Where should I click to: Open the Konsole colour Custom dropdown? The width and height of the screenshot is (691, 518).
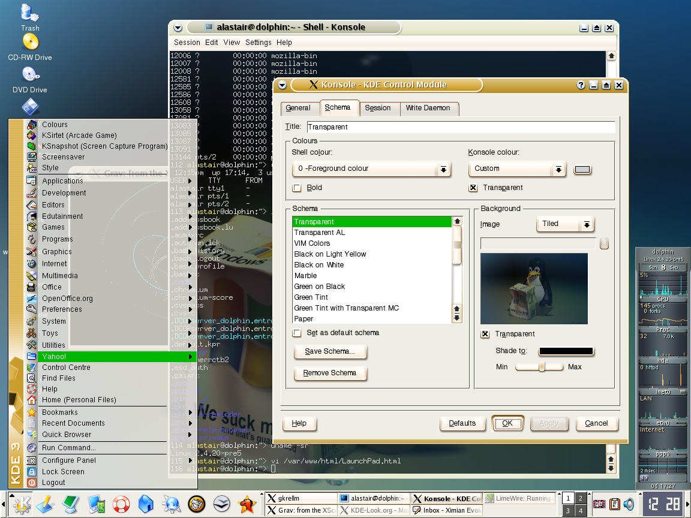pos(518,168)
